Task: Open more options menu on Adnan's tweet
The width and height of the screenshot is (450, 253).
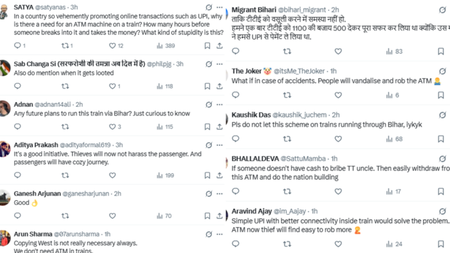Action: tap(220, 104)
